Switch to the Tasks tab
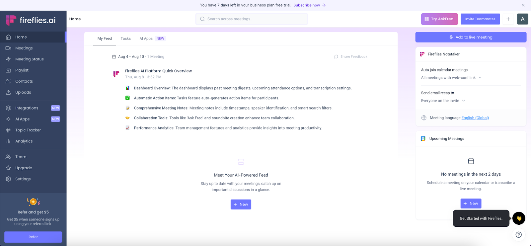The image size is (531, 246). [x=125, y=39]
